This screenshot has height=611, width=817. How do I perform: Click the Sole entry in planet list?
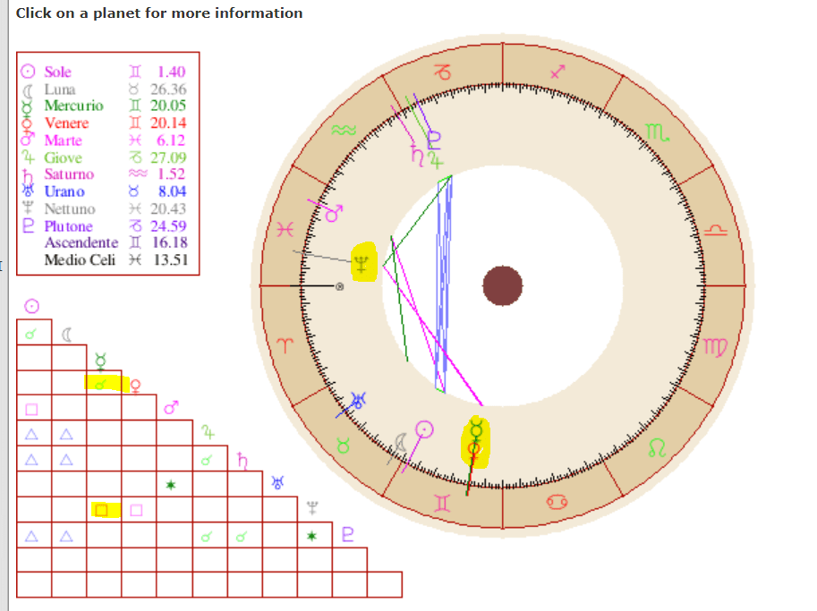click(x=57, y=72)
